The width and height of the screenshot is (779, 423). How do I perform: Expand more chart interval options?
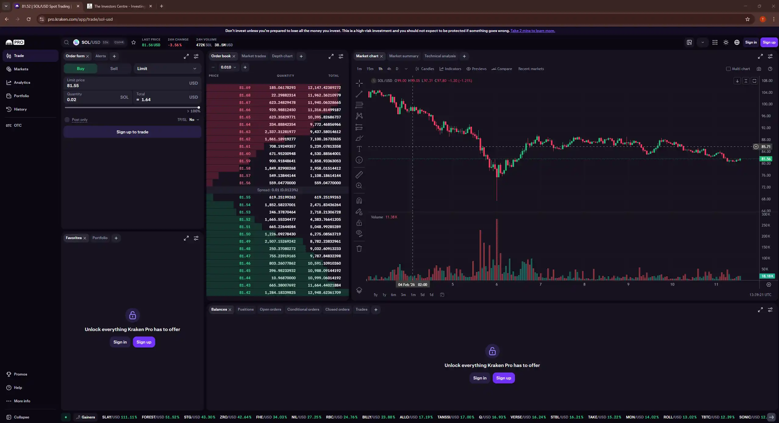tap(406, 69)
